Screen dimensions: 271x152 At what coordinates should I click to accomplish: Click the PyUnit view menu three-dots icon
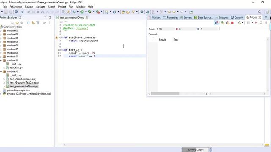pyautogui.click(x=266, y=23)
